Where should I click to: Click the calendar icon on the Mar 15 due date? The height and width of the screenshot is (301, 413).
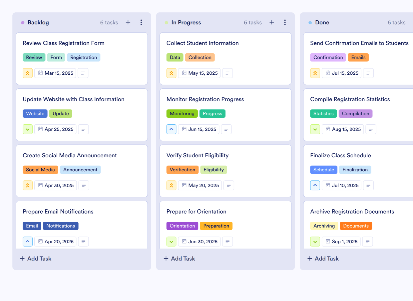pos(40,73)
